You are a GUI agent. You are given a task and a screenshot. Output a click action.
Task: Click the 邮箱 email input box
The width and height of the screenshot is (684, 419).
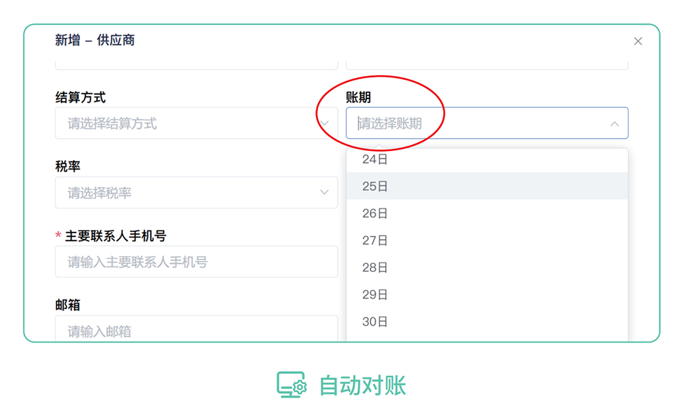pos(196,330)
